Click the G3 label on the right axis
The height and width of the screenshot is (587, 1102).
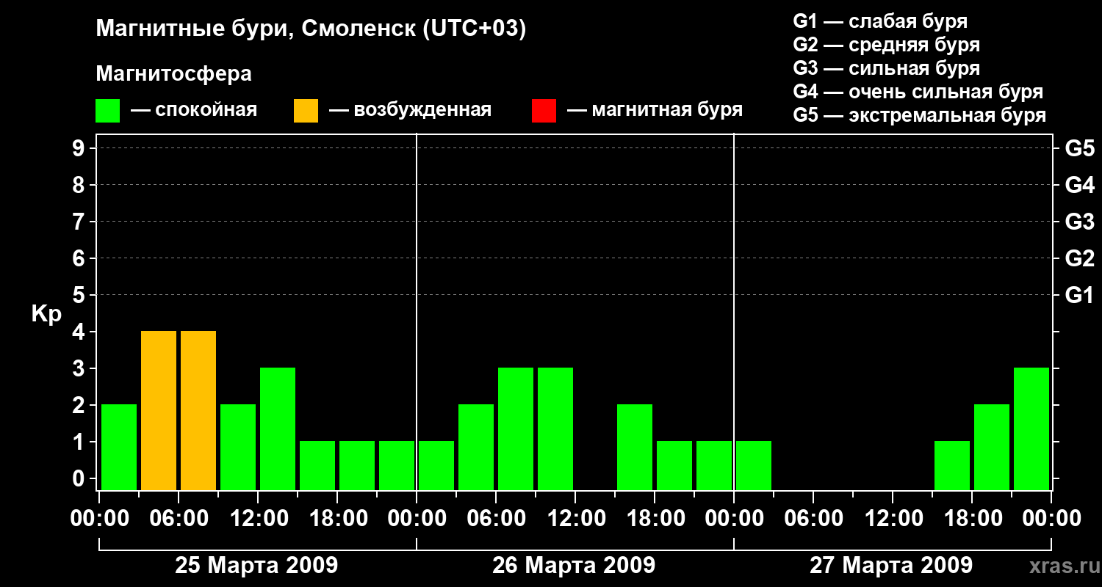(x=1080, y=222)
